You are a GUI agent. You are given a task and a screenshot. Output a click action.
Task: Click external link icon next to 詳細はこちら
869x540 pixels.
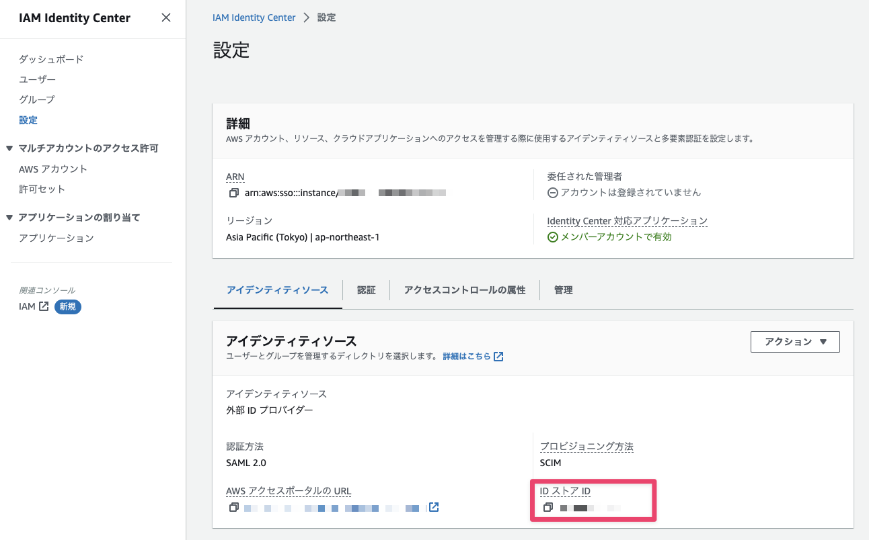(x=498, y=357)
